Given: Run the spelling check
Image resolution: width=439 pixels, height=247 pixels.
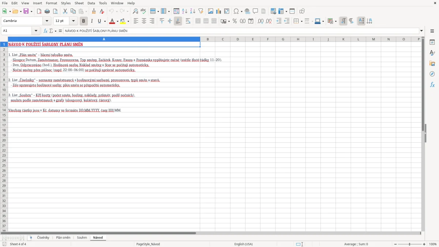Looking at the screenshot, I should point(143,11).
